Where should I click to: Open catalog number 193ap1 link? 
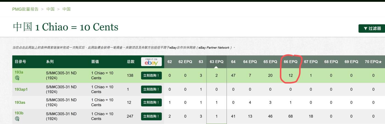21,89
